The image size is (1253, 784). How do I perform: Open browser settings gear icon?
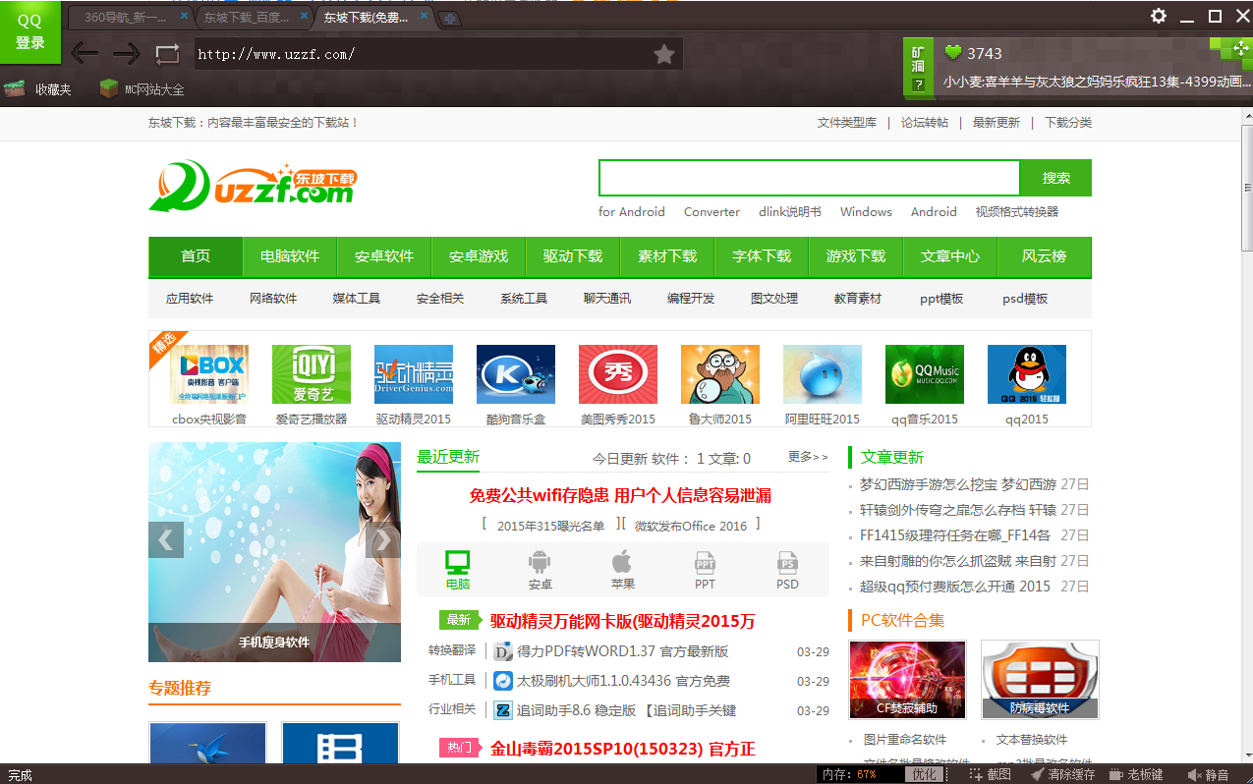1159,16
